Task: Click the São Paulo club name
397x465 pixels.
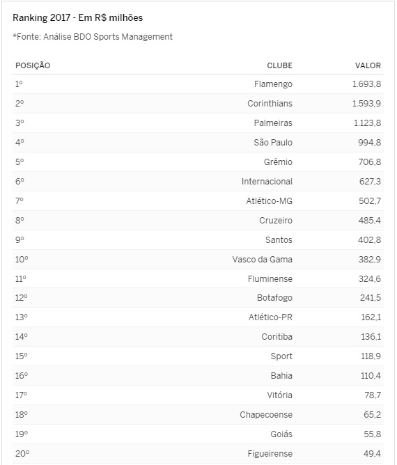Action: (273, 142)
